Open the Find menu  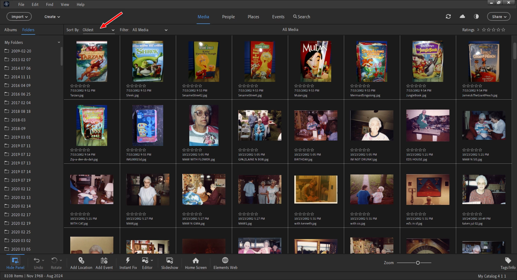[50, 4]
